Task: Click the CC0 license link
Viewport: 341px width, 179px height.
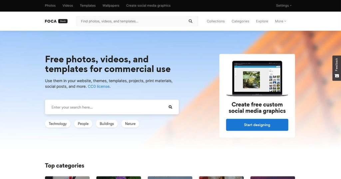Action: click(99, 87)
